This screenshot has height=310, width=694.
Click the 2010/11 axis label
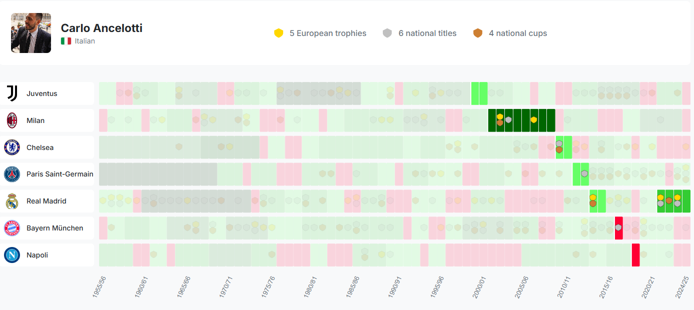(x=564, y=287)
